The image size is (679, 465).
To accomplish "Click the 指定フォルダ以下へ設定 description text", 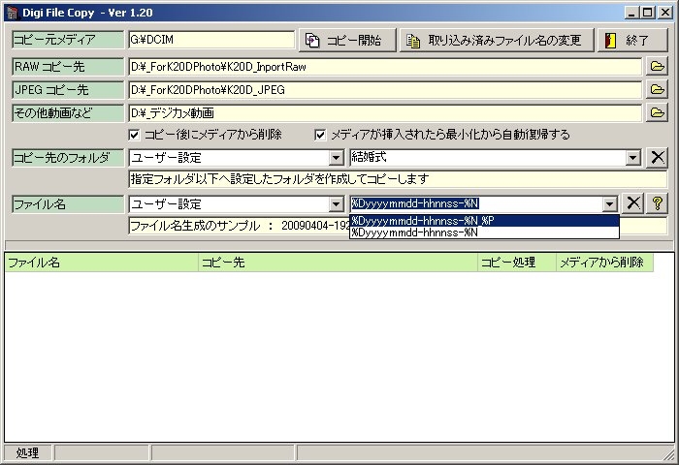I will 279,179.
